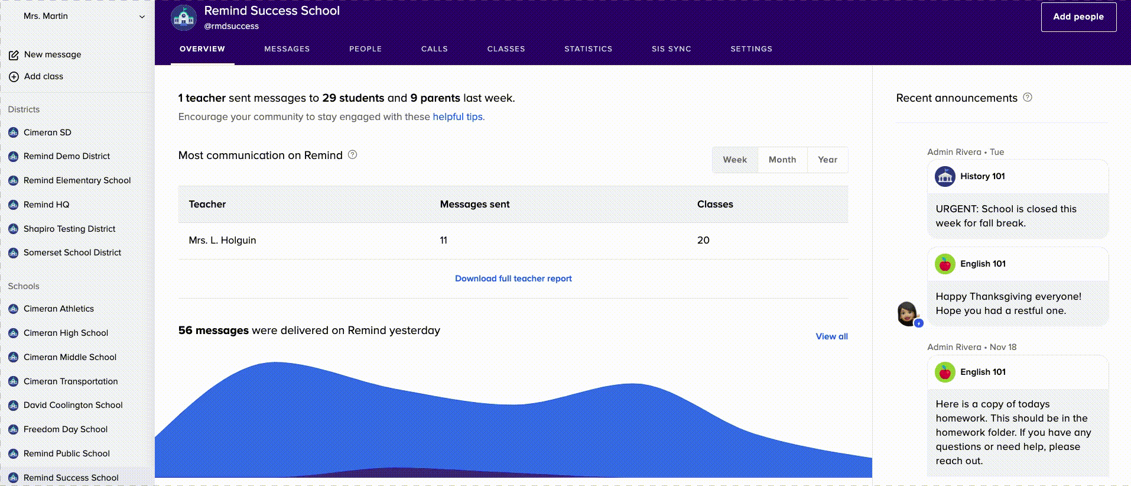Click the Add people button
The height and width of the screenshot is (486, 1131).
[1078, 17]
